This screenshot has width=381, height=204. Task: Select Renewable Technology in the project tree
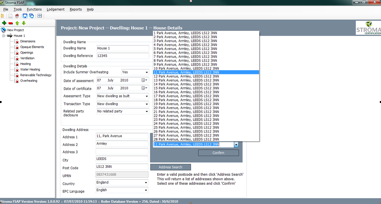point(36,75)
